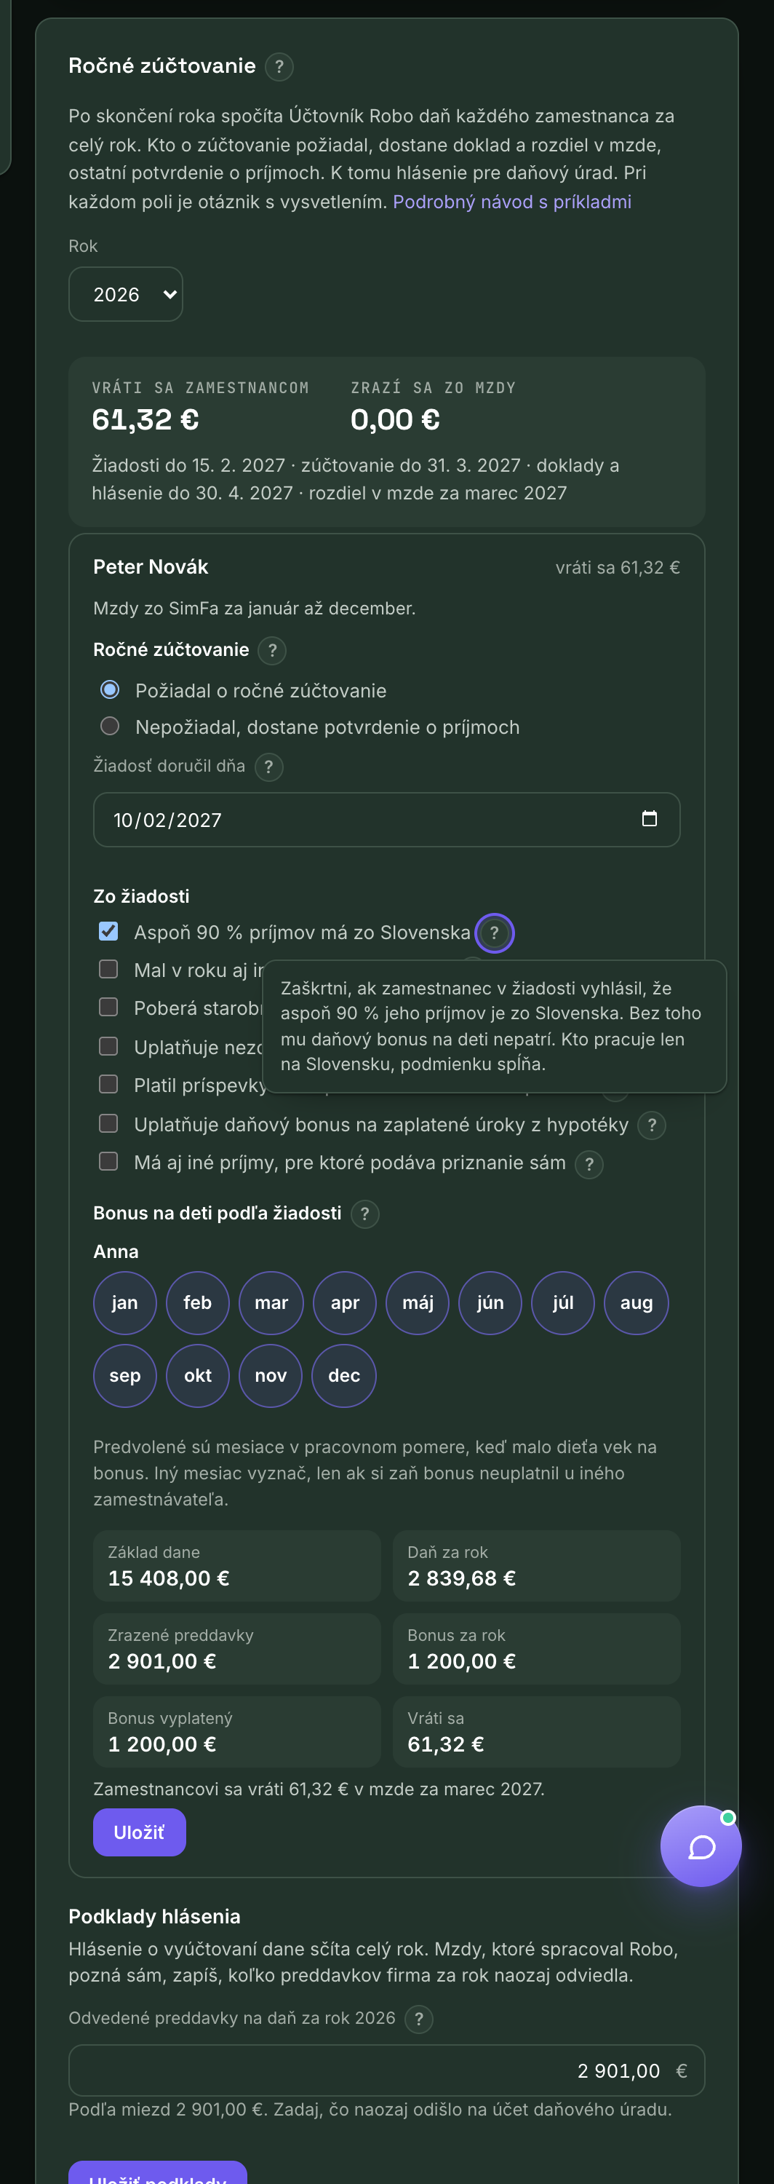
Task: Click help icon for Odvedené preddavky field
Action: pos(418,2019)
